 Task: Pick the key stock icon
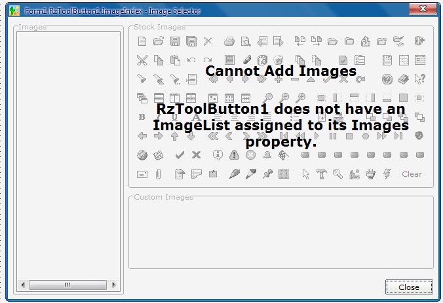pyautogui.click(x=338, y=174)
